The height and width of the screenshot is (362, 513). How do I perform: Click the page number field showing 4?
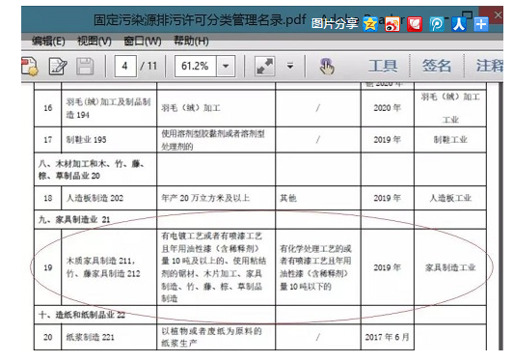point(125,67)
